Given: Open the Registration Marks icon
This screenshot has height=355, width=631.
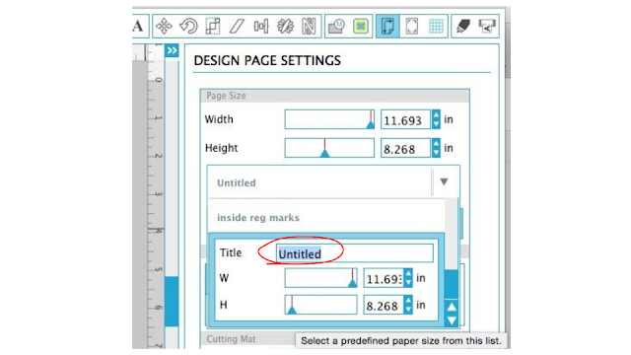Looking at the screenshot, I should pos(412,27).
